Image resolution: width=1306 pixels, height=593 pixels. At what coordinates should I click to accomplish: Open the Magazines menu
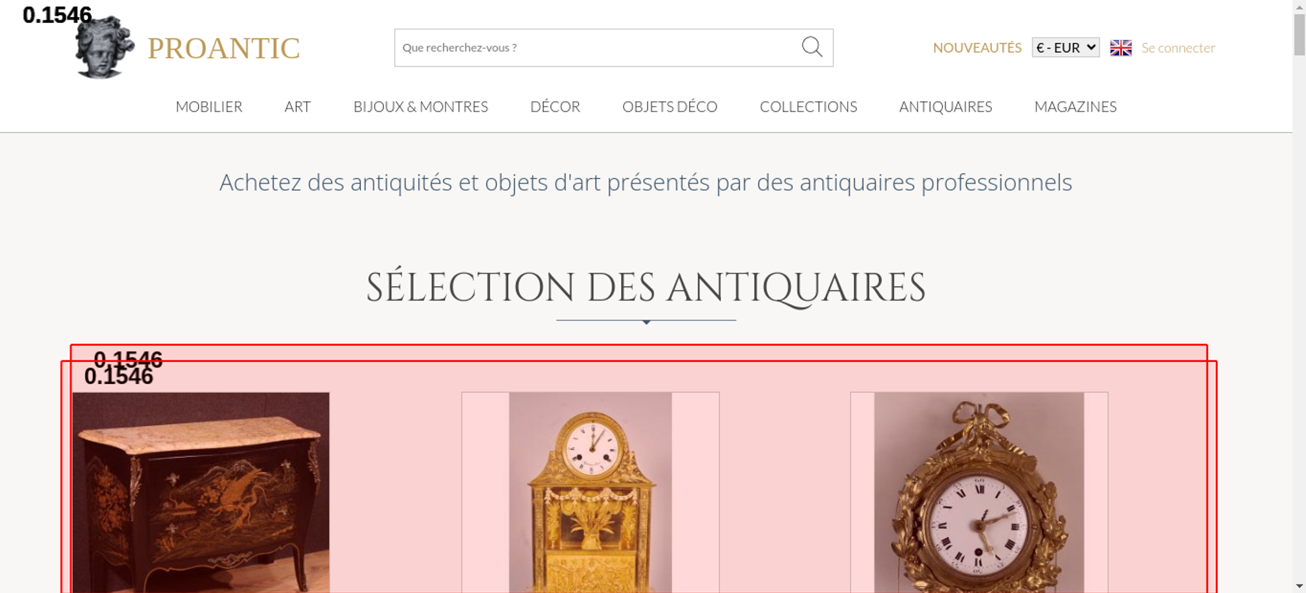(x=1075, y=106)
